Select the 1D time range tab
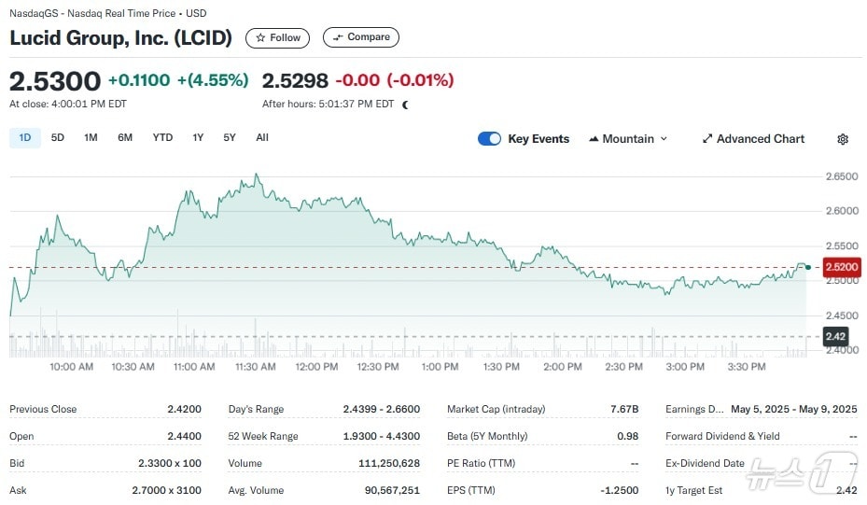This screenshot has height=505, width=867. pyautogui.click(x=25, y=138)
